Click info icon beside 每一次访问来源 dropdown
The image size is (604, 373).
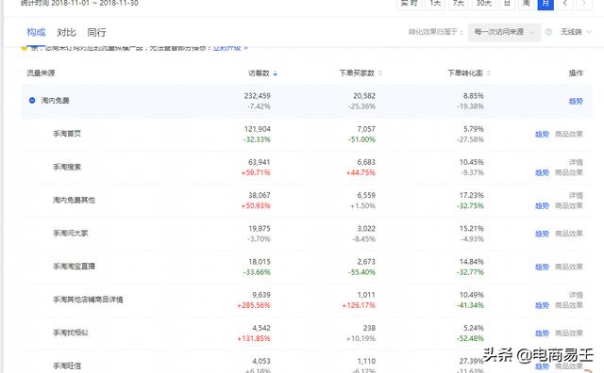click(548, 32)
